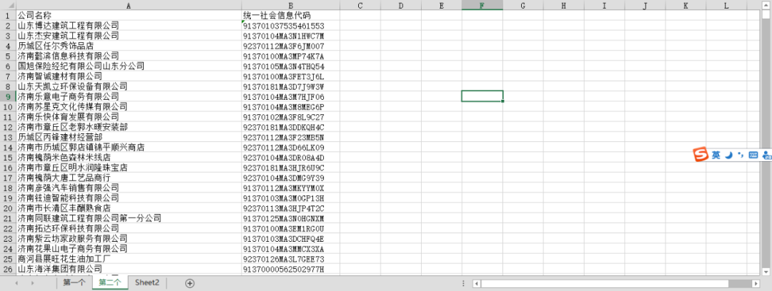The height and width of the screenshot is (291, 772).
Task: Click cell 山东天凯立环保设备有限公司
Action: (129, 86)
